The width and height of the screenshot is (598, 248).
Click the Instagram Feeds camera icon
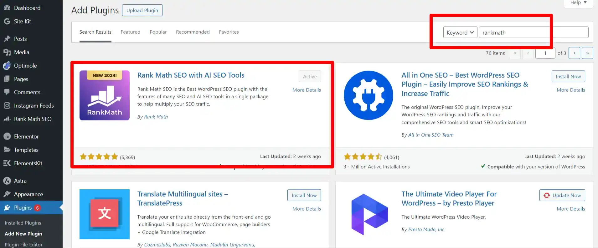pos(7,106)
